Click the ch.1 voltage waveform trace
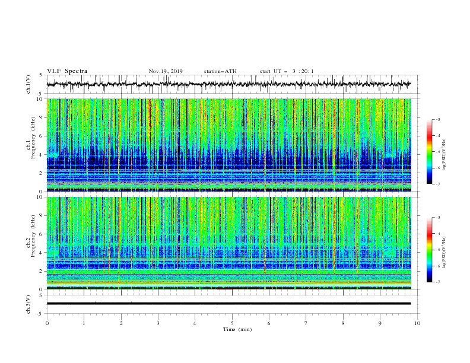 point(228,84)
